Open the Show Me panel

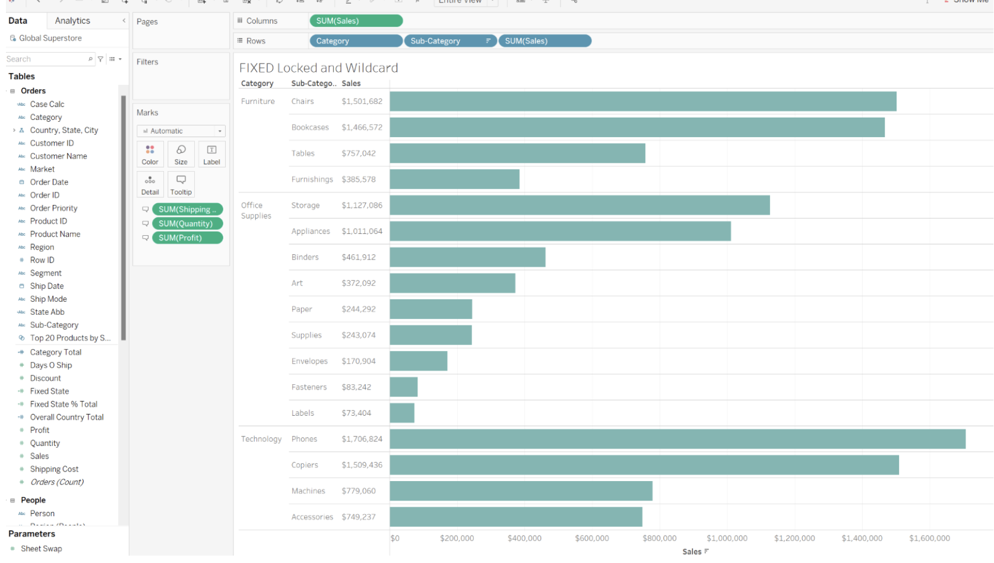pos(968,2)
